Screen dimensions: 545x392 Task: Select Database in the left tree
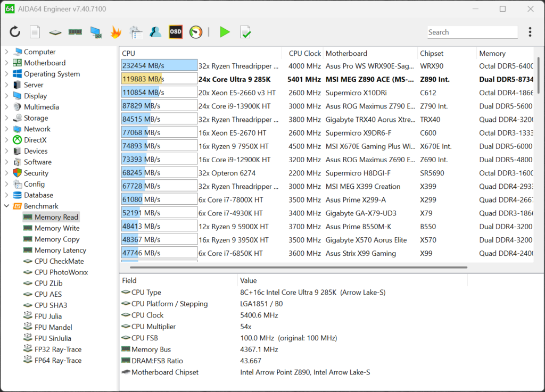[38, 195]
